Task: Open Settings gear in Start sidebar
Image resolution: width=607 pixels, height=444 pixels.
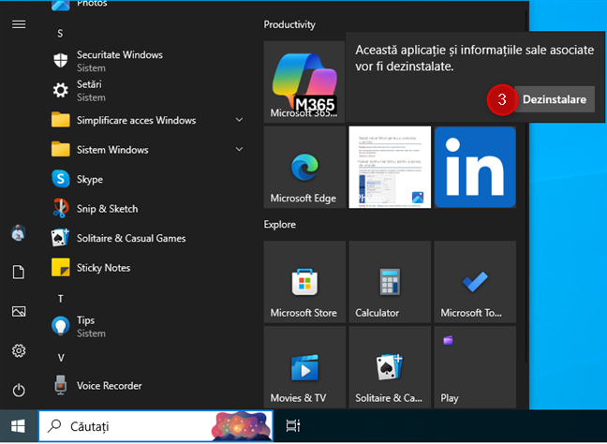Action: [19, 350]
